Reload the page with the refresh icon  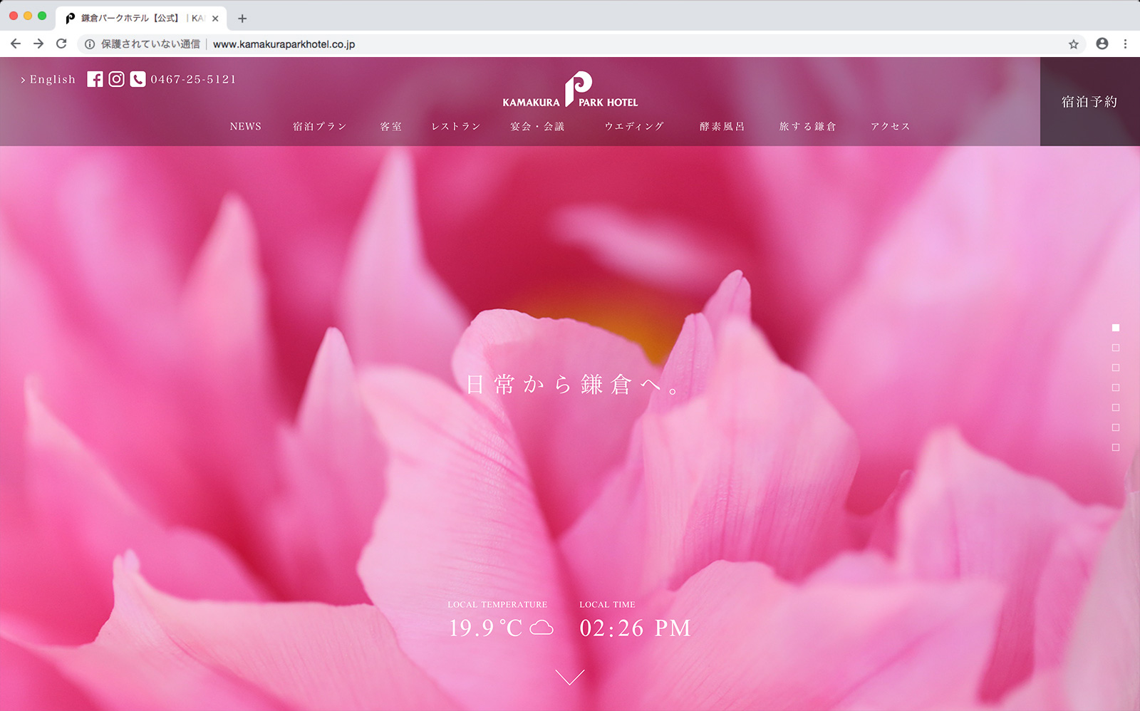[x=61, y=43]
